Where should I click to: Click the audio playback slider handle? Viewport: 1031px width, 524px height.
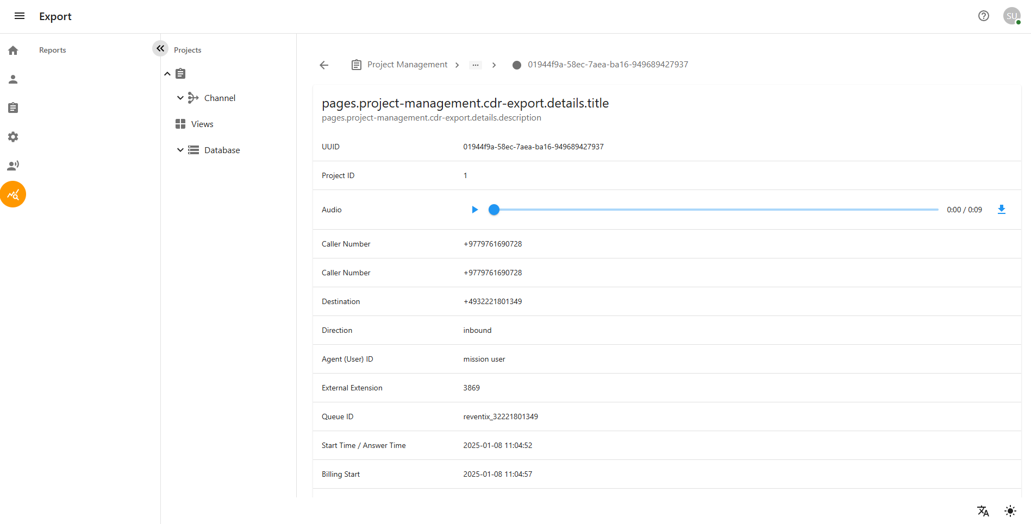[493, 210]
